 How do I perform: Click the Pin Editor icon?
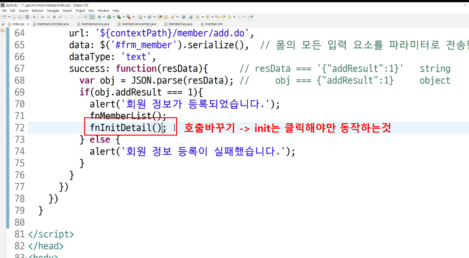[x=251, y=17]
